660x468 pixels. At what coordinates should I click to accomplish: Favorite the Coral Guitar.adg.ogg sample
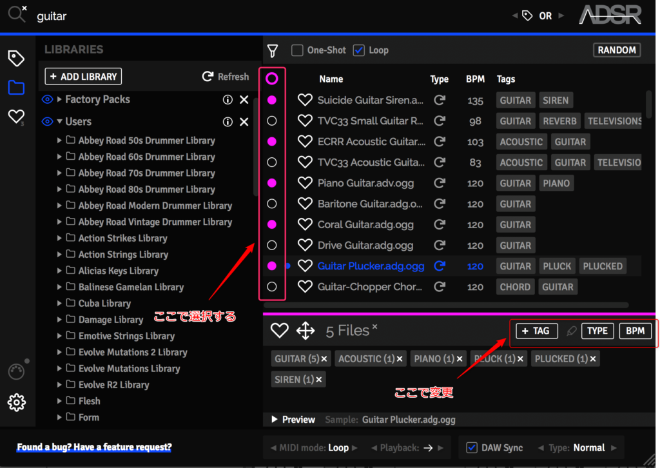coord(305,224)
